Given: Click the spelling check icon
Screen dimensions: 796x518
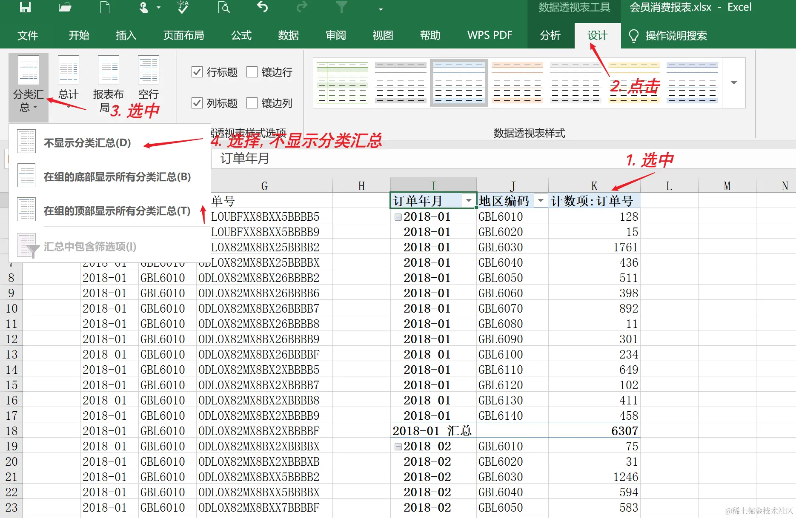Looking at the screenshot, I should point(183,7).
